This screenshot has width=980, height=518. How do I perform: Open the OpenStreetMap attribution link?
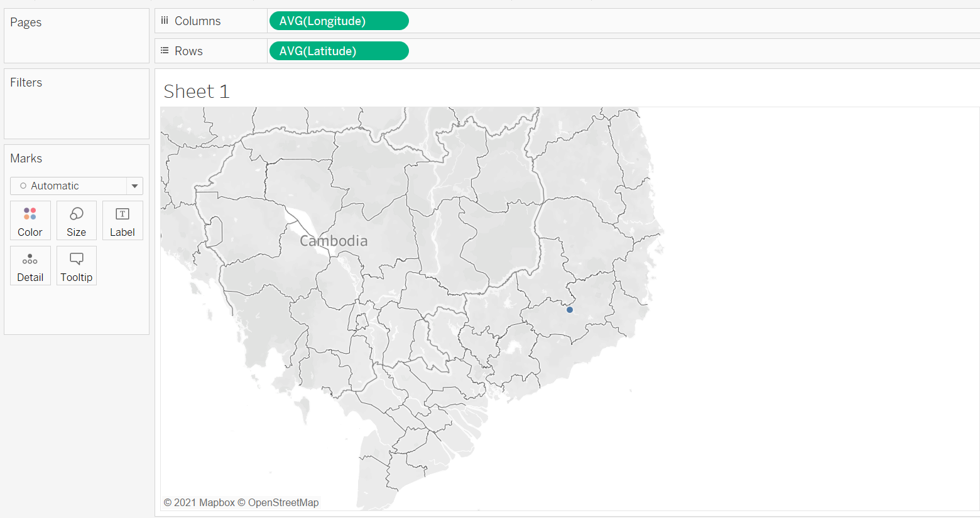click(283, 502)
